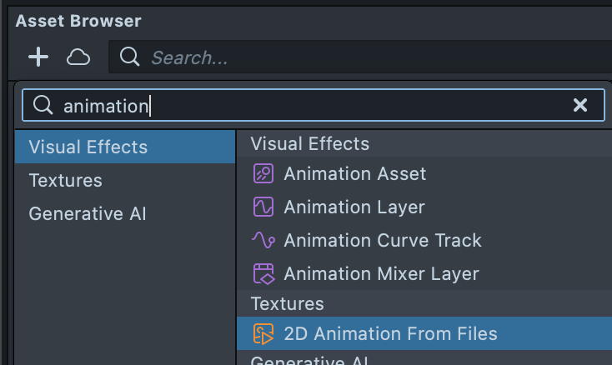Pick the Animation Curve Track label
Viewport: 612px width, 365px height.
(382, 240)
